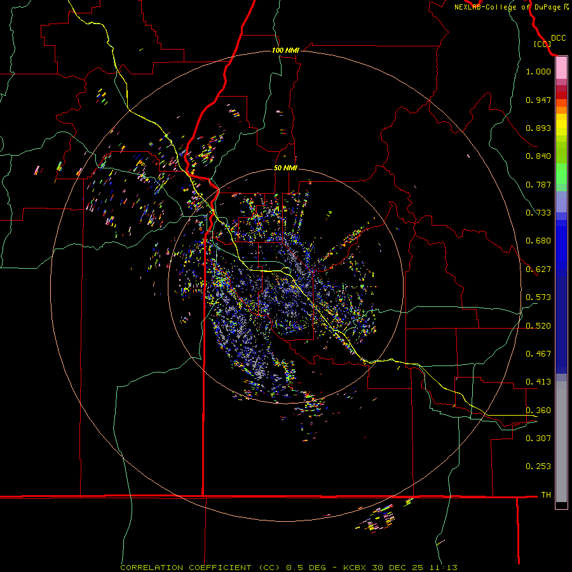The image size is (572, 572).
Task: Click the 0.733 legend value
Action: tap(538, 213)
